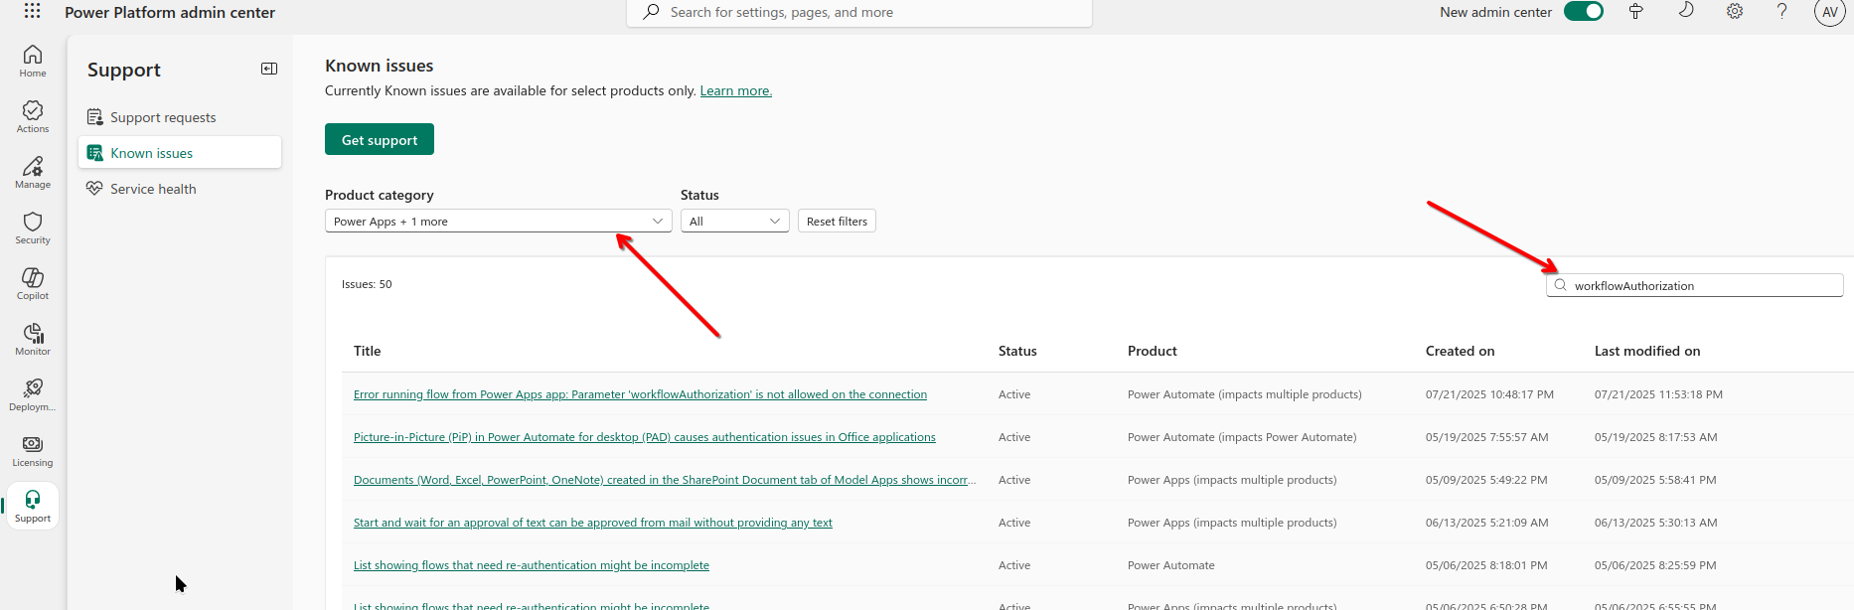Collapse the Support side panel
The image size is (1854, 610).
[x=269, y=69]
